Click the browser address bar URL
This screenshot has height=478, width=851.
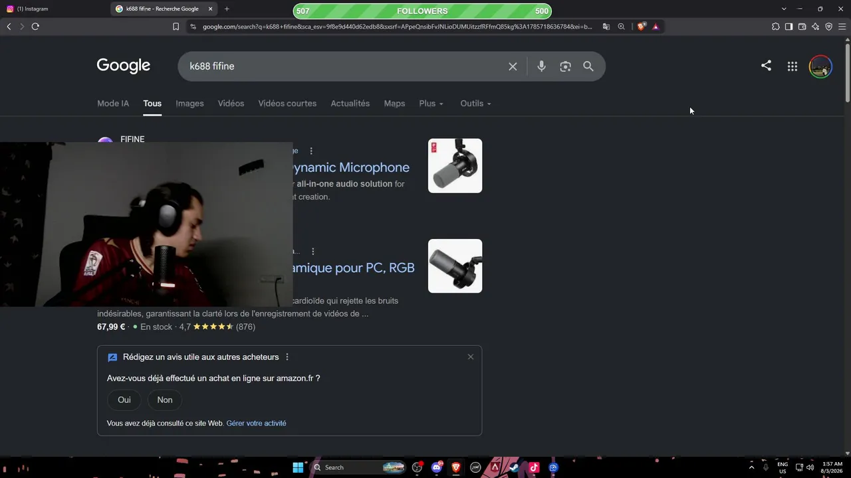(x=397, y=27)
